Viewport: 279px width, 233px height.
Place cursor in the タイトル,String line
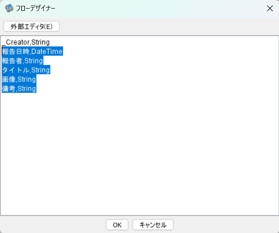pos(26,70)
